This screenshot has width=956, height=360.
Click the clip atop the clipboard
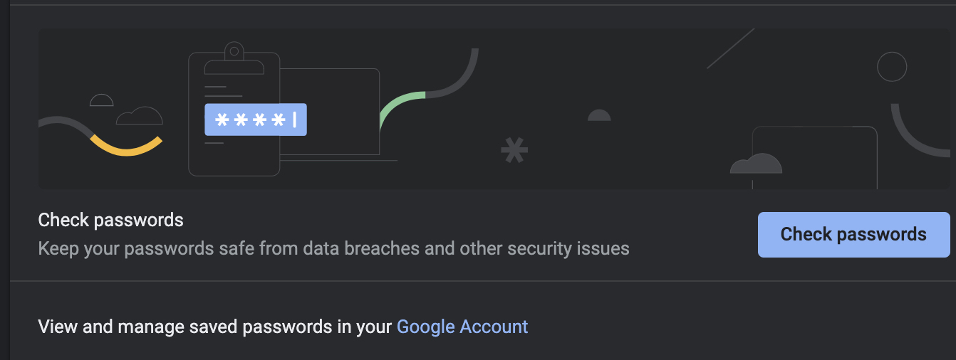pyautogui.click(x=234, y=52)
